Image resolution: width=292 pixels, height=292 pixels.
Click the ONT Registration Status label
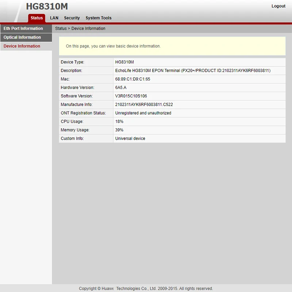pos(83,113)
